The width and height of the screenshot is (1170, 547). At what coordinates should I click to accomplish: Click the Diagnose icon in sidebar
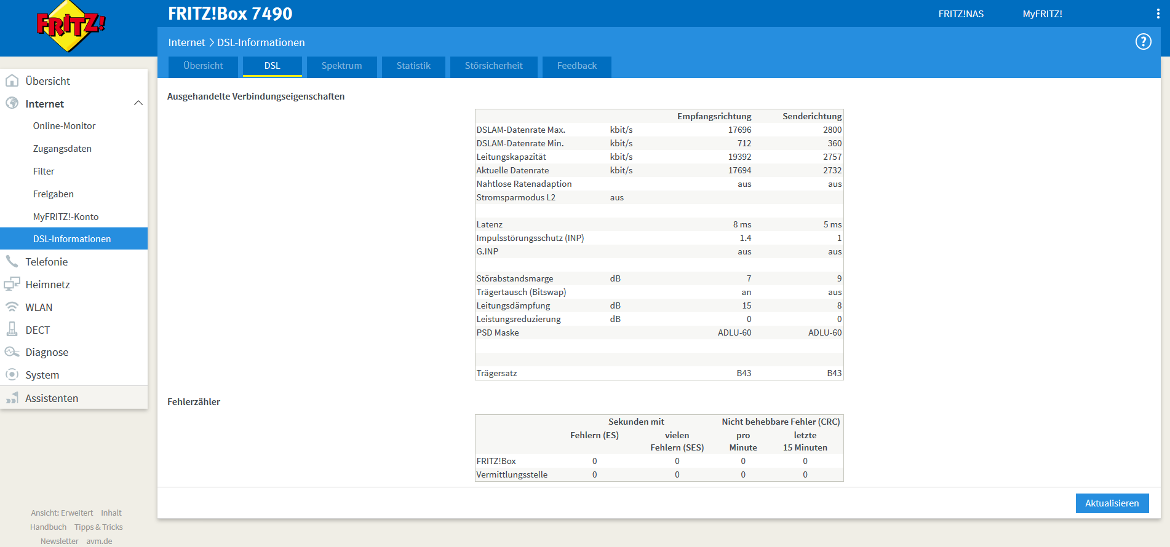[12, 352]
